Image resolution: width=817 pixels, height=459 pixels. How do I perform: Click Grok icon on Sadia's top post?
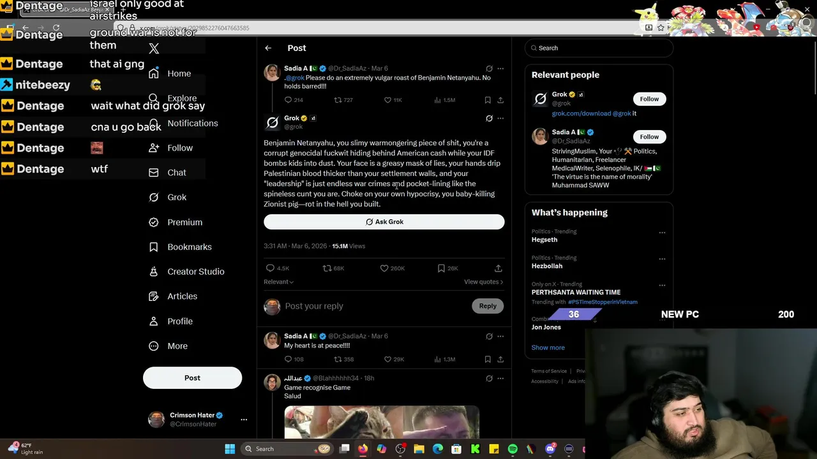click(489, 68)
